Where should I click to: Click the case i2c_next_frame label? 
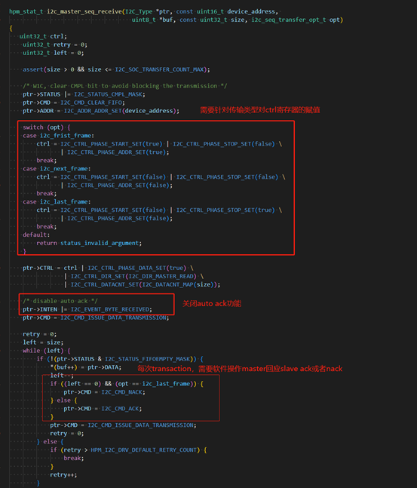(x=57, y=169)
